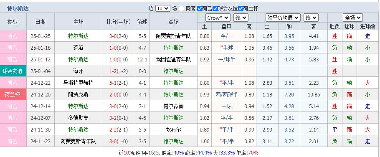Uncheck the 荷乙 league filter
The height and width of the screenshot is (157, 380).
pyautogui.click(x=200, y=9)
